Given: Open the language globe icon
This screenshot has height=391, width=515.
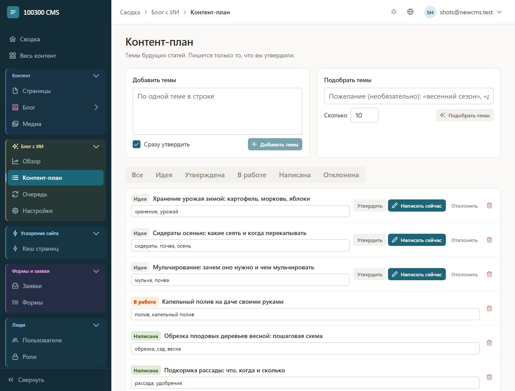Looking at the screenshot, I should click(410, 12).
